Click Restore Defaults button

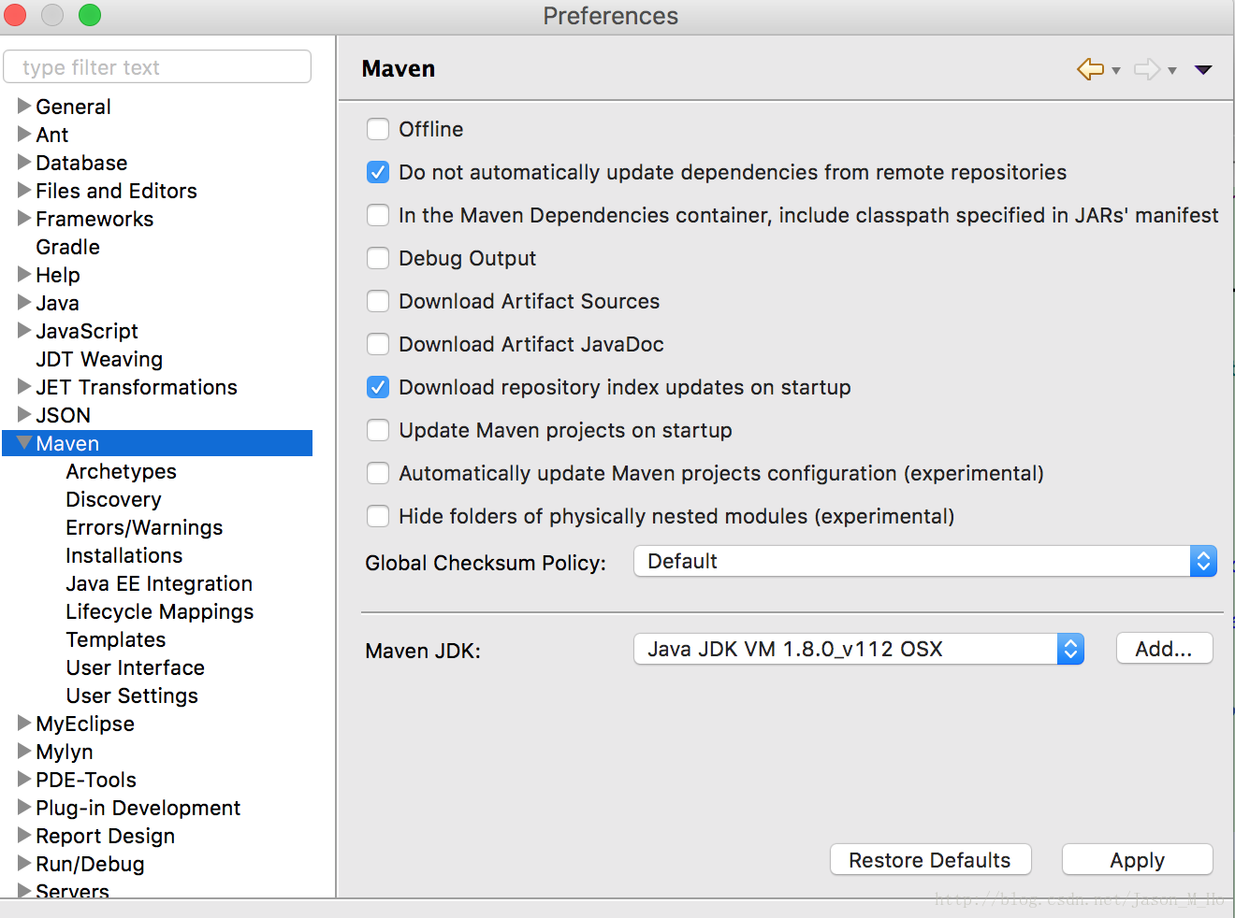click(930, 860)
